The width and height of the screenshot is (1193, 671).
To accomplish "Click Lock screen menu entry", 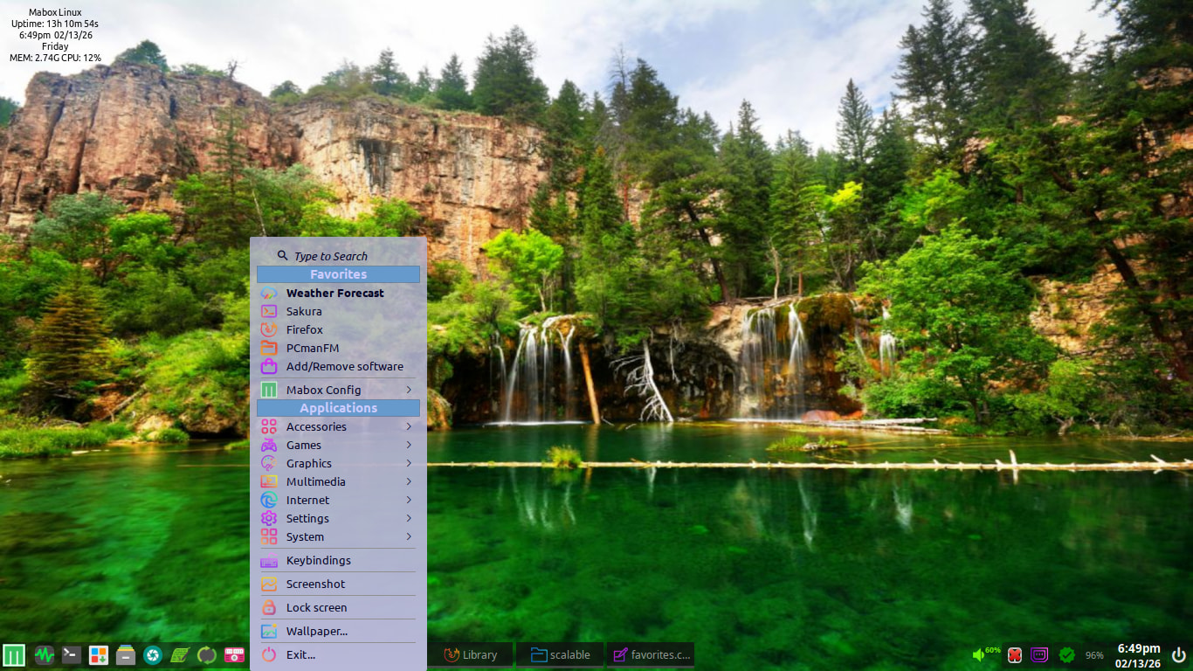I will click(x=316, y=607).
